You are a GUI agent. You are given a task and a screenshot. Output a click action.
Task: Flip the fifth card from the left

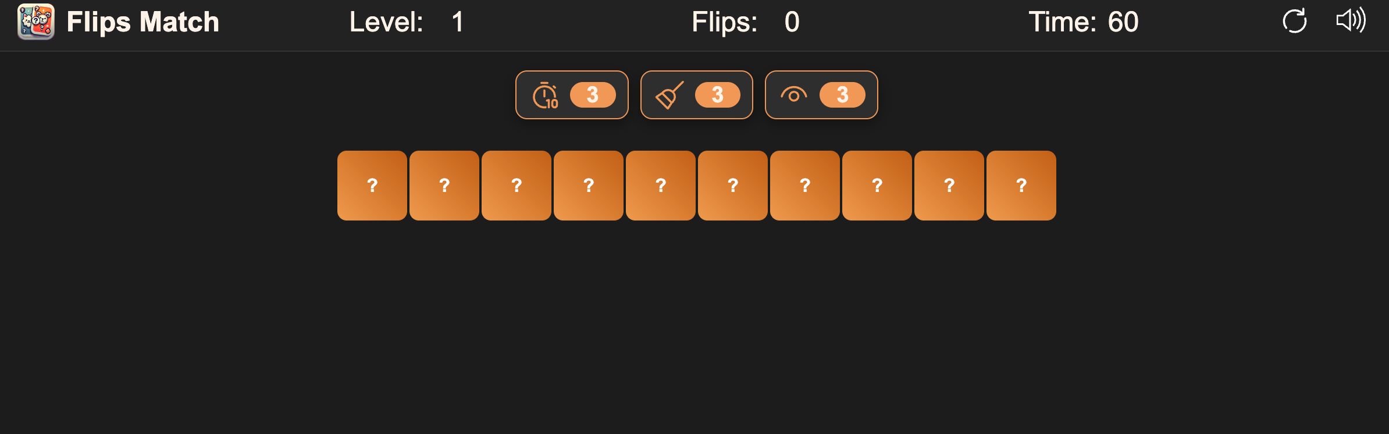661,186
